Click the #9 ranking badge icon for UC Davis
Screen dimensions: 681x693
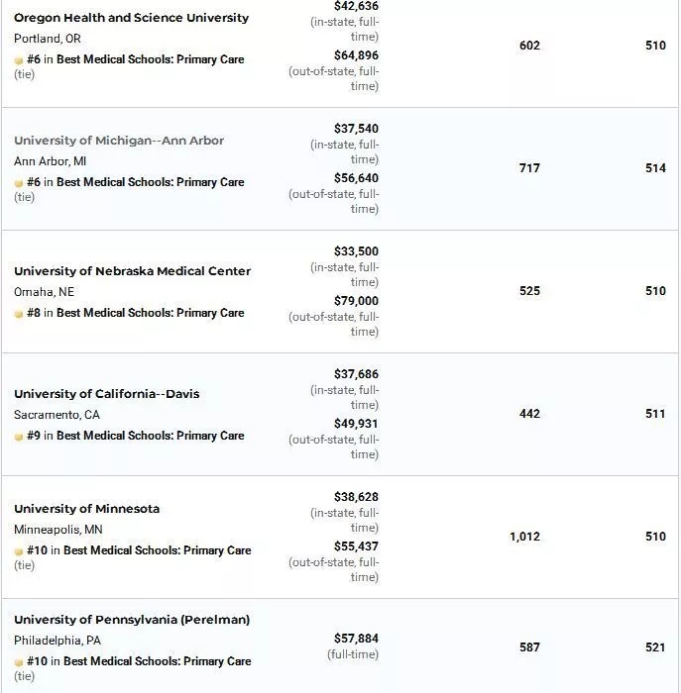(19, 437)
